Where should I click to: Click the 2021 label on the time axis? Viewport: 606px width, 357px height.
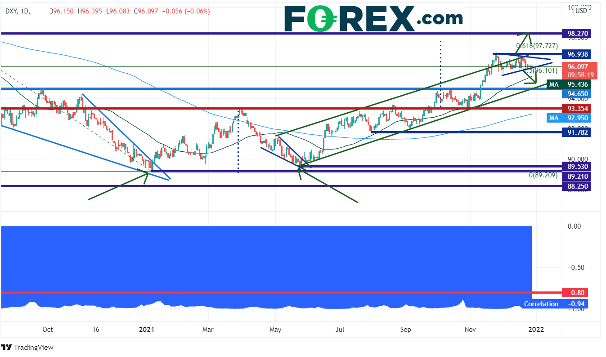coord(147,329)
